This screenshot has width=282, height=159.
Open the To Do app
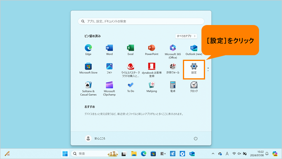(x=131, y=87)
